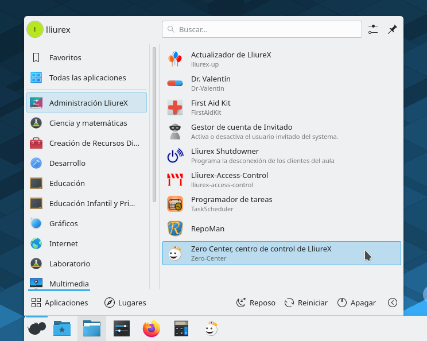Image resolution: width=427 pixels, height=341 pixels.
Task: Open menu configuration sliders button
Action: pos(373,29)
